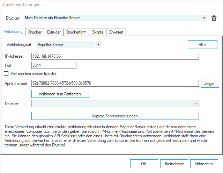Click the Hilfe button
The image size is (223, 173).
coord(202,45)
